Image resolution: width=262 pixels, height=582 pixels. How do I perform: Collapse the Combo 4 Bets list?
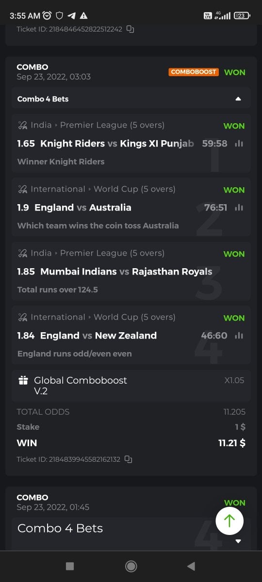pyautogui.click(x=238, y=99)
